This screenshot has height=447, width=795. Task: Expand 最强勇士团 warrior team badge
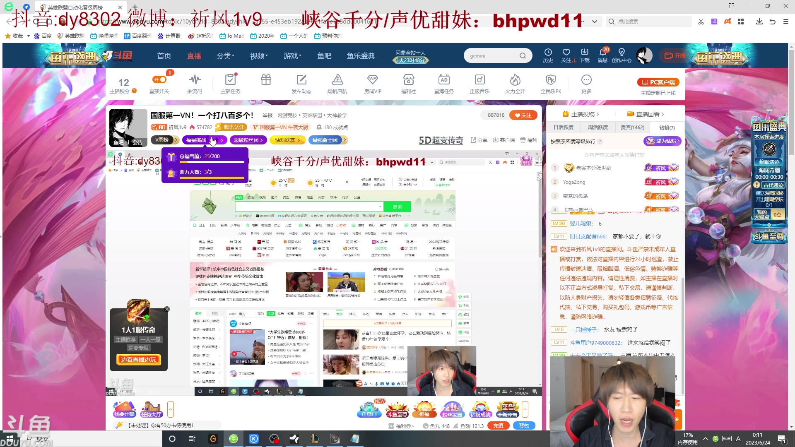(x=327, y=140)
